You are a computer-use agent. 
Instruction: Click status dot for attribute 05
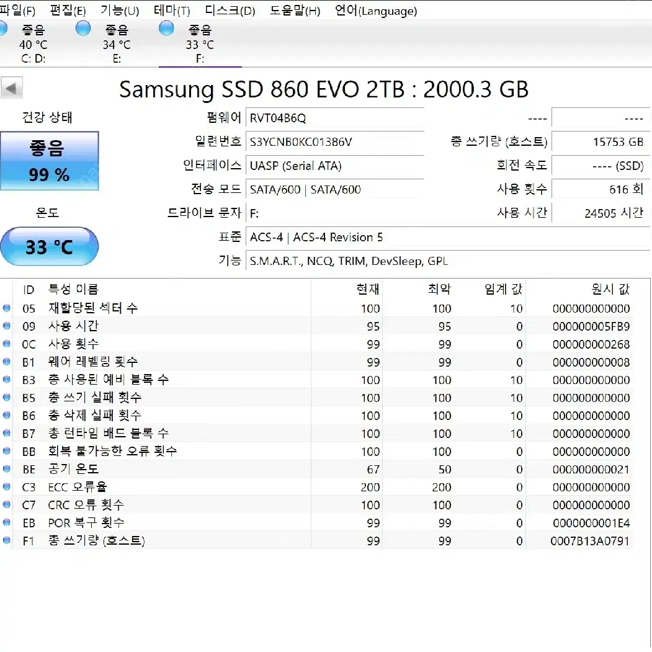7,308
